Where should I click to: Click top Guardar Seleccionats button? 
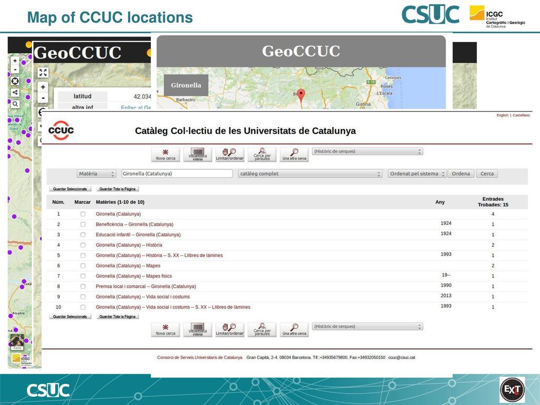click(70, 189)
